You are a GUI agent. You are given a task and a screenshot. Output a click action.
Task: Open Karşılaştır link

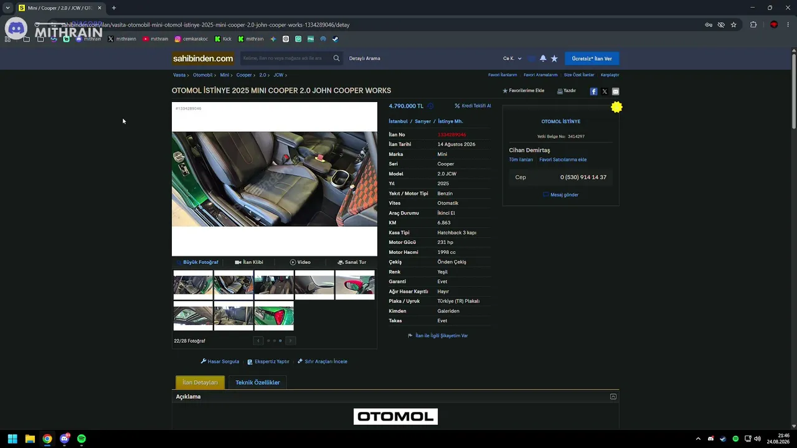coord(610,75)
